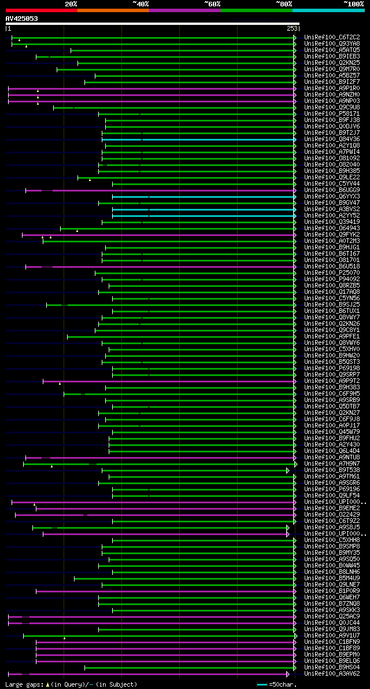This screenshot has width=370, height=689.
Task: Click the purple alignment bar for A3AV62
Action: point(149,675)
